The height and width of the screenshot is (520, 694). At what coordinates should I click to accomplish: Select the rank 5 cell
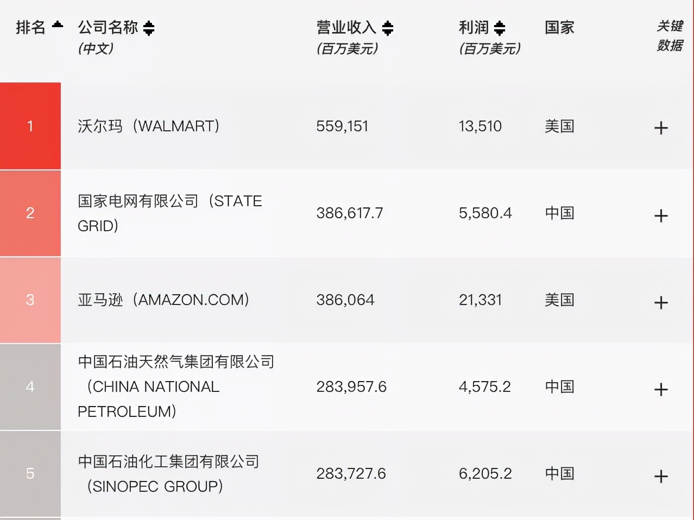pos(30,473)
